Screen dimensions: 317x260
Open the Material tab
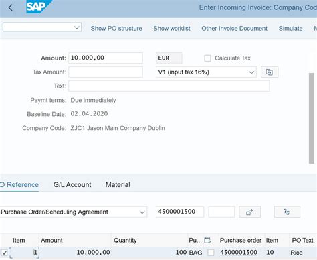coord(118,184)
